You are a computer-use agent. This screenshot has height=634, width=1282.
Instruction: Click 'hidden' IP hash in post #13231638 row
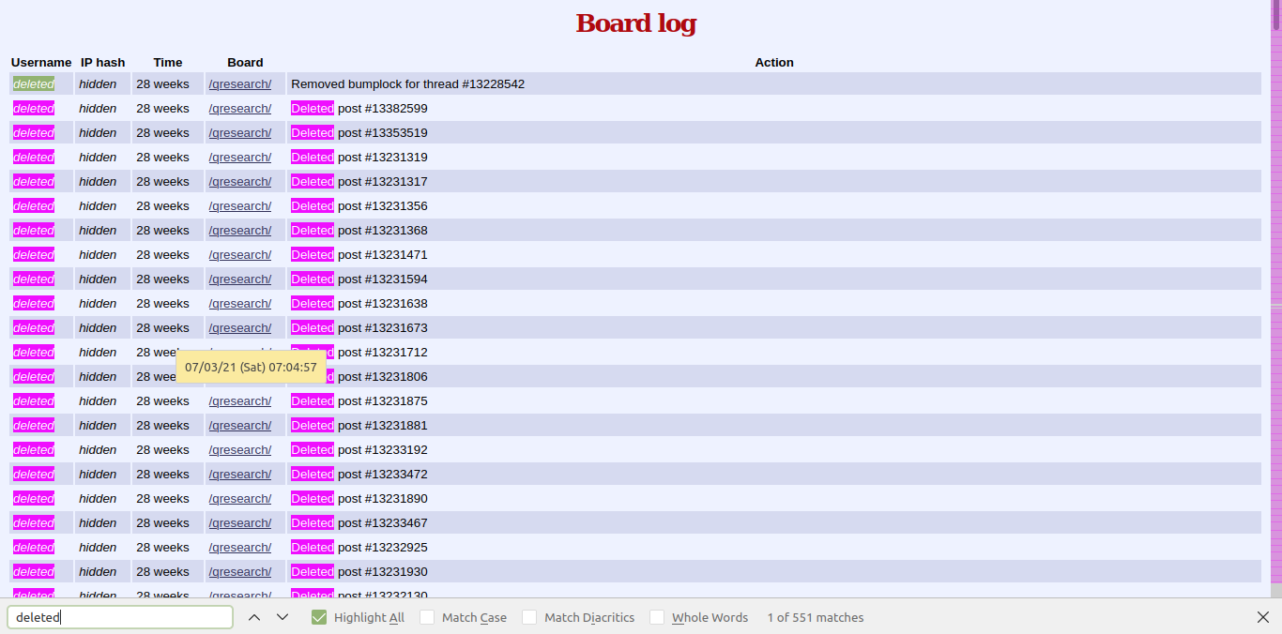click(x=98, y=304)
